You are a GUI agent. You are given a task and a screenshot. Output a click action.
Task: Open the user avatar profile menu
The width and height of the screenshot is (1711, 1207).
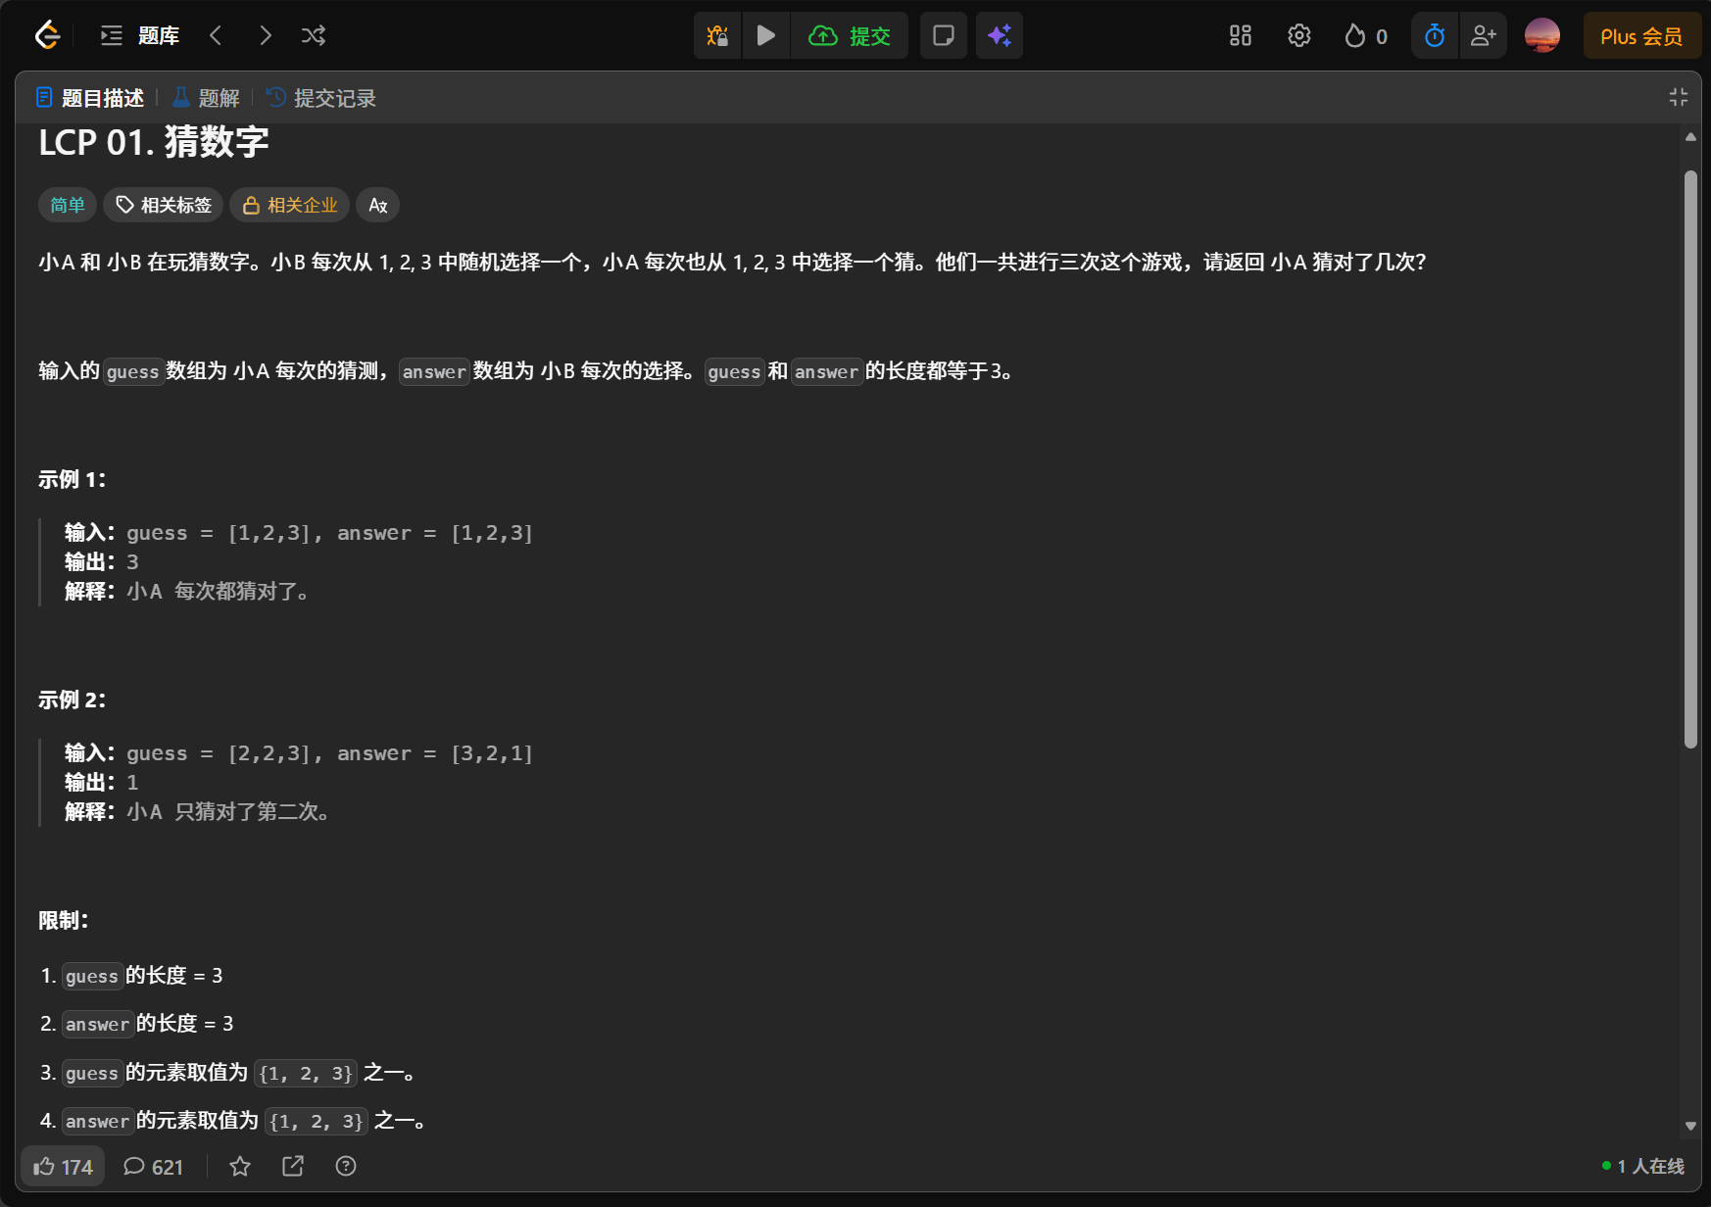point(1542,36)
